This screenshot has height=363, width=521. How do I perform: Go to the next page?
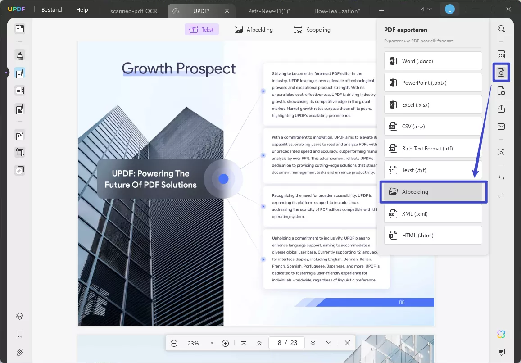click(x=313, y=343)
